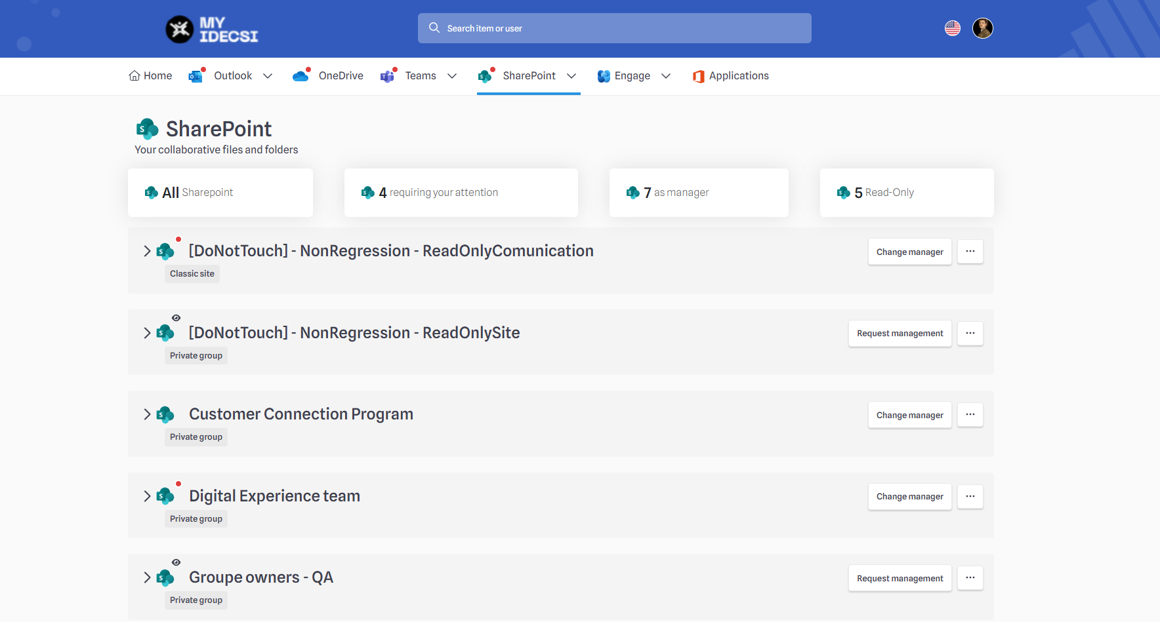This screenshot has height=622, width=1160.
Task: Click Request management for ReadOnlySite
Action: click(900, 334)
